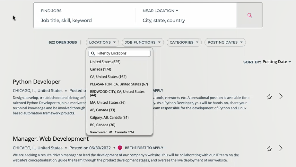The height and width of the screenshot is (167, 296).
Task: Open Python Developer details via arrow
Action: (281, 96)
